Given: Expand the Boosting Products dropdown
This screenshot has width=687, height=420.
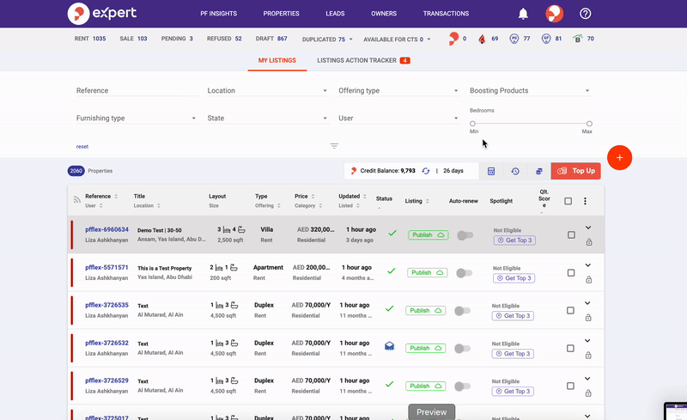Looking at the screenshot, I should (529, 90).
